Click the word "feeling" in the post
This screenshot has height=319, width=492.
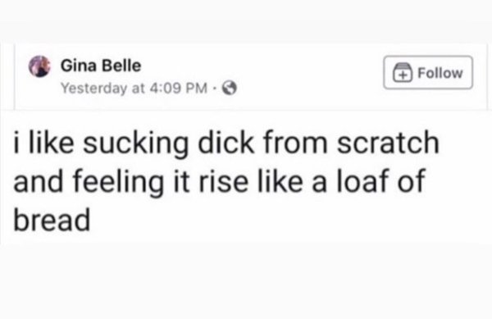[118, 182]
